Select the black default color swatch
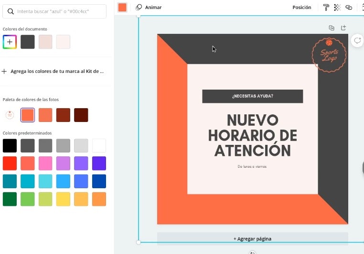The width and height of the screenshot is (364, 254). [10, 146]
